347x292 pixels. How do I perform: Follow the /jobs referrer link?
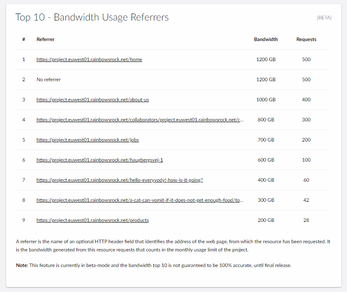point(88,140)
